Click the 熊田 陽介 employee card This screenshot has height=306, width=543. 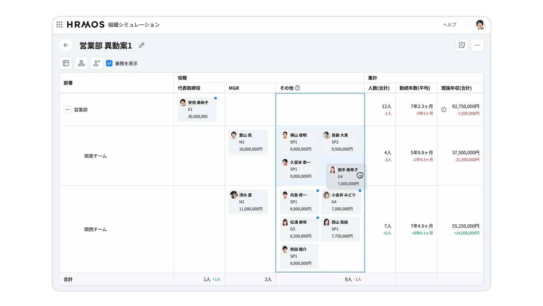point(299,256)
